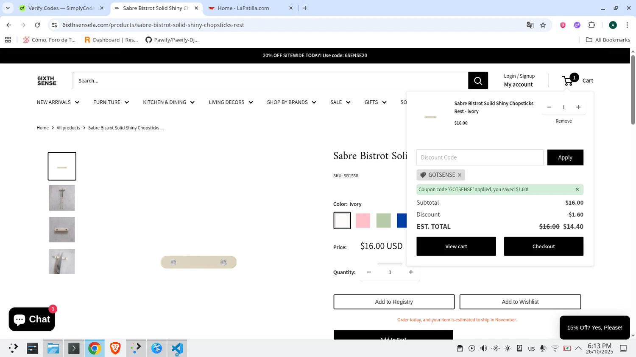This screenshot has width=636, height=357.
Task: Select second product thumbnail image
Action: [x=62, y=198]
